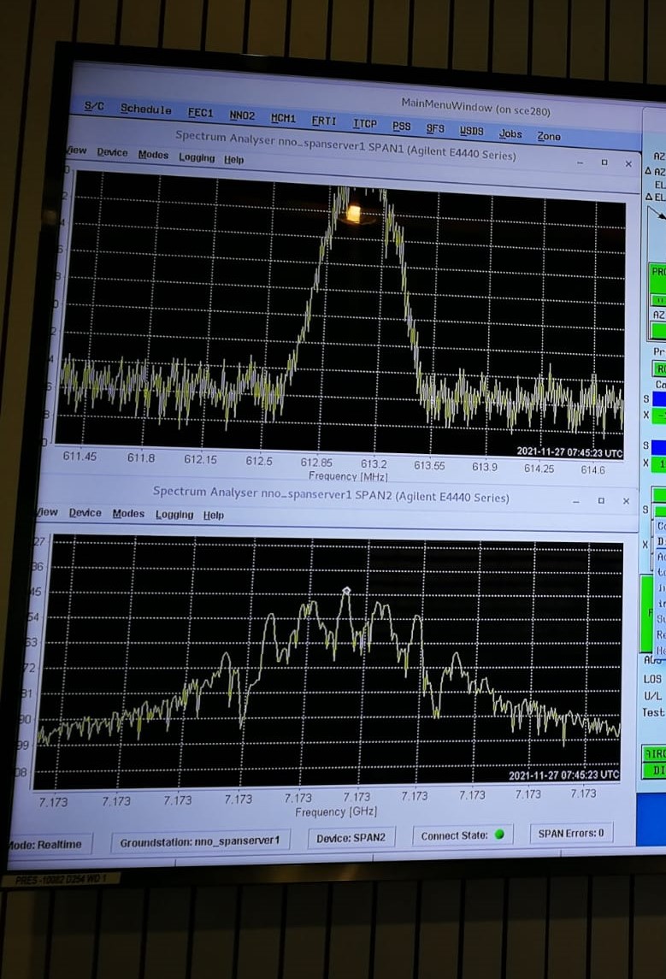Close the SPAN2 spectrum analyser window
666x979 pixels.
coord(626,501)
